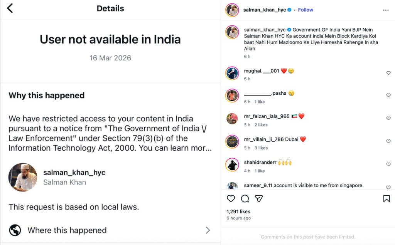
Task: Like the Dubai comment by mr_villain_ji_786
Action: point(388,142)
